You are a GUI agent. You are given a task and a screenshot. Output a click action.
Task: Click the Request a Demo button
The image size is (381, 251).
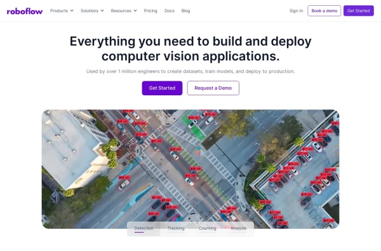click(213, 88)
